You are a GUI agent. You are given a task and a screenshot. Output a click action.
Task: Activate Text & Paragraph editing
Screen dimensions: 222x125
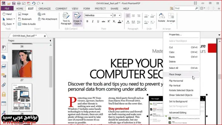[66, 19]
